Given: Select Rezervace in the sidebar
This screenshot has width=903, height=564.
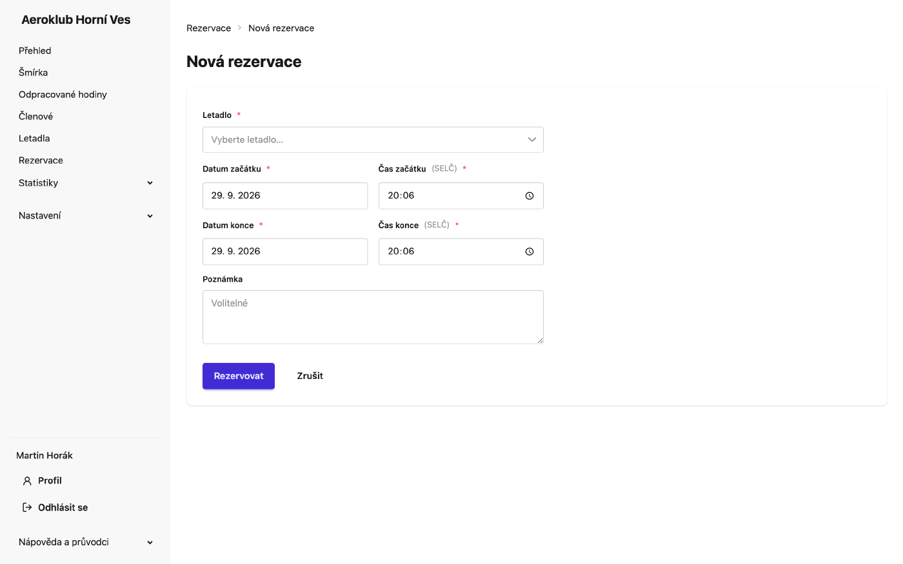Looking at the screenshot, I should [41, 160].
